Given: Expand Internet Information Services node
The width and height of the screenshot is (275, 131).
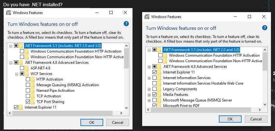Looking at the screenshot, I should click(149, 78).
